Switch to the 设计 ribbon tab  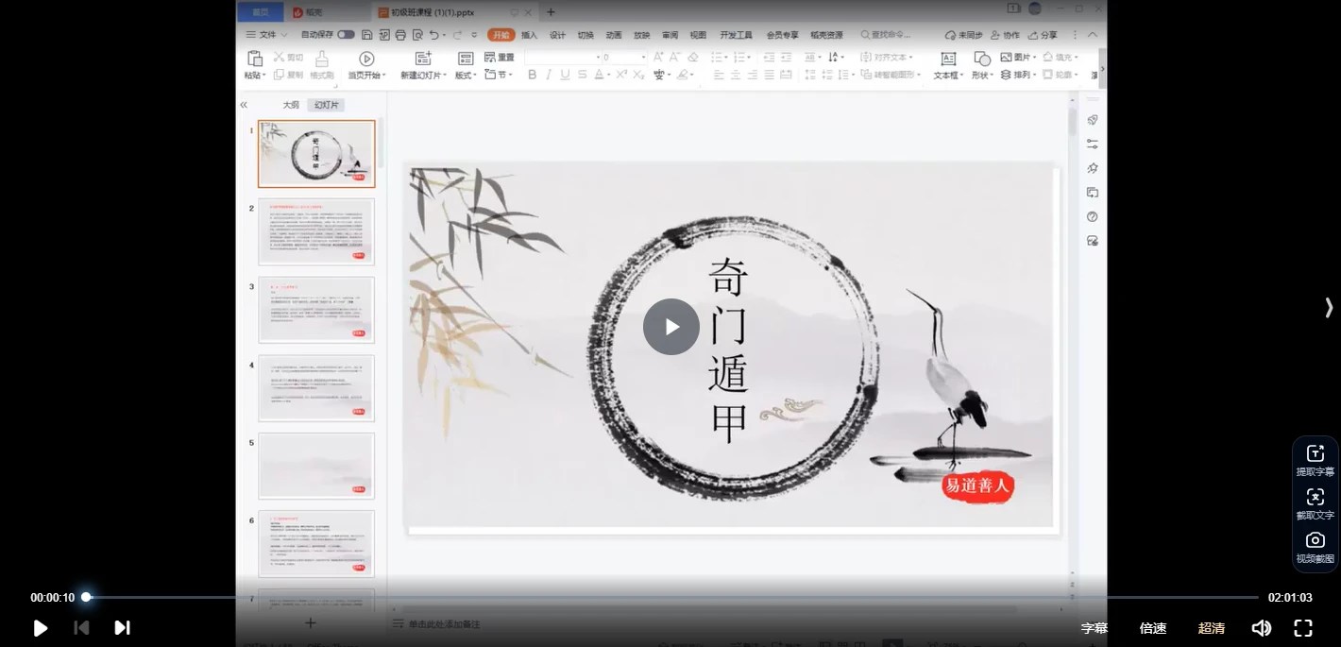(x=557, y=35)
